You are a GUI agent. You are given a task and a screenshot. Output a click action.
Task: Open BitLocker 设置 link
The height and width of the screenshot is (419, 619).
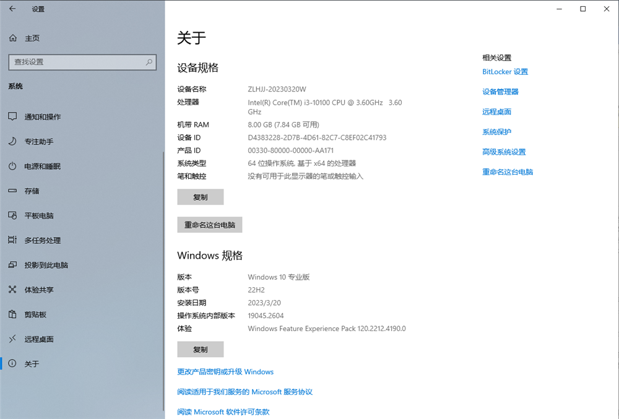coord(504,72)
